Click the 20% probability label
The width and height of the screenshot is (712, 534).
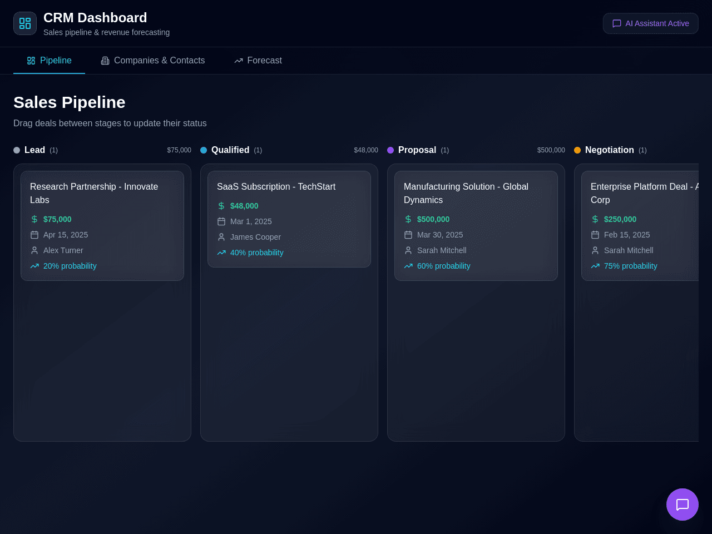(70, 266)
